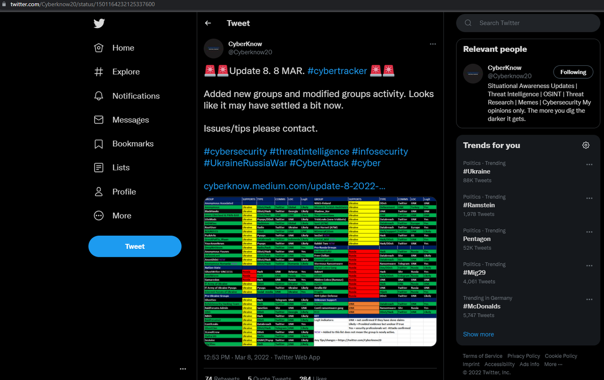
Task: Open Cookie Policy footer link
Action: (562, 356)
